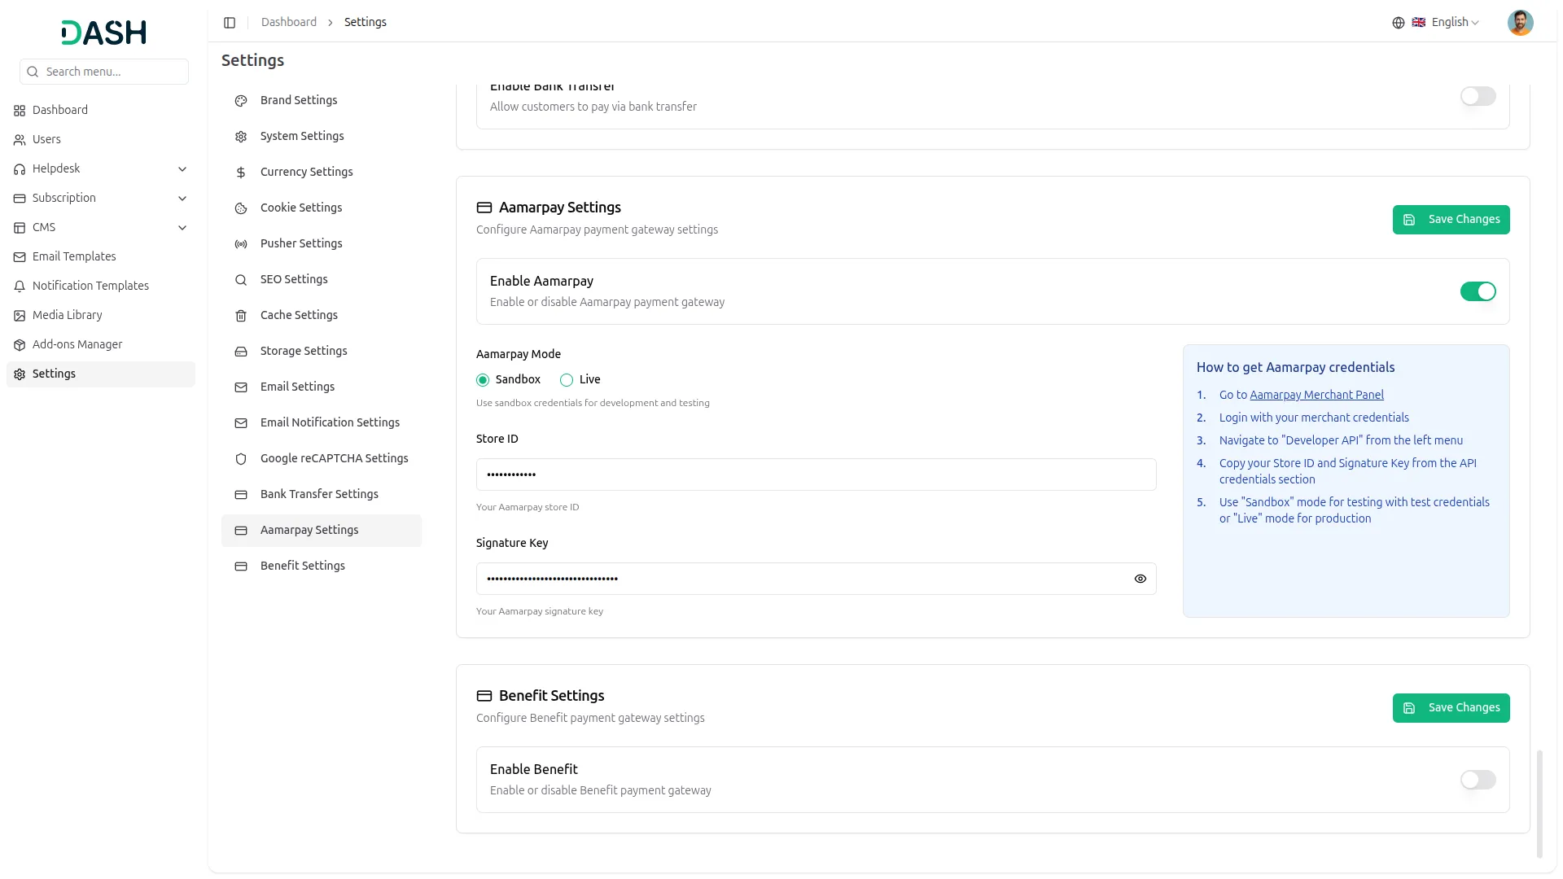This screenshot has width=1563, height=879.
Task: Click the Subscription card icon
Action: (x=20, y=199)
